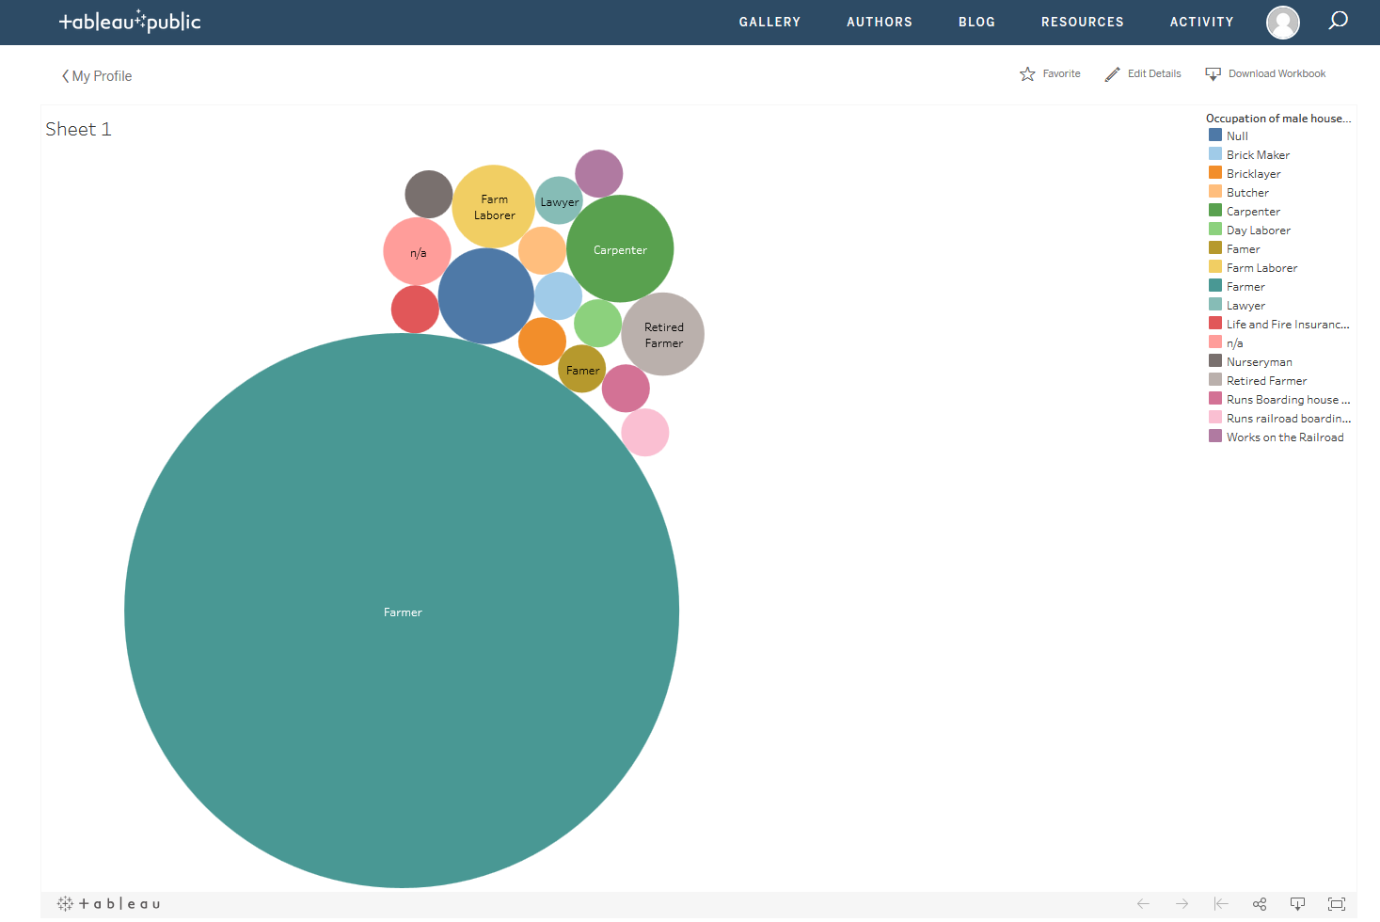Click the Tableau logo in bottom bar
This screenshot has height=922, width=1380.
[x=109, y=904]
